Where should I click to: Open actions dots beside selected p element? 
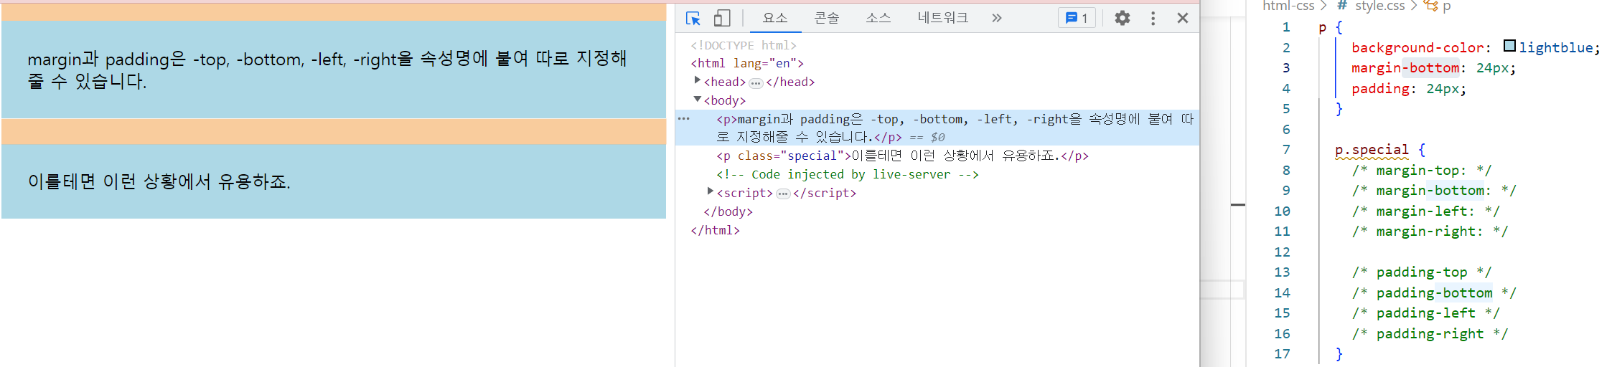pyautogui.click(x=684, y=119)
